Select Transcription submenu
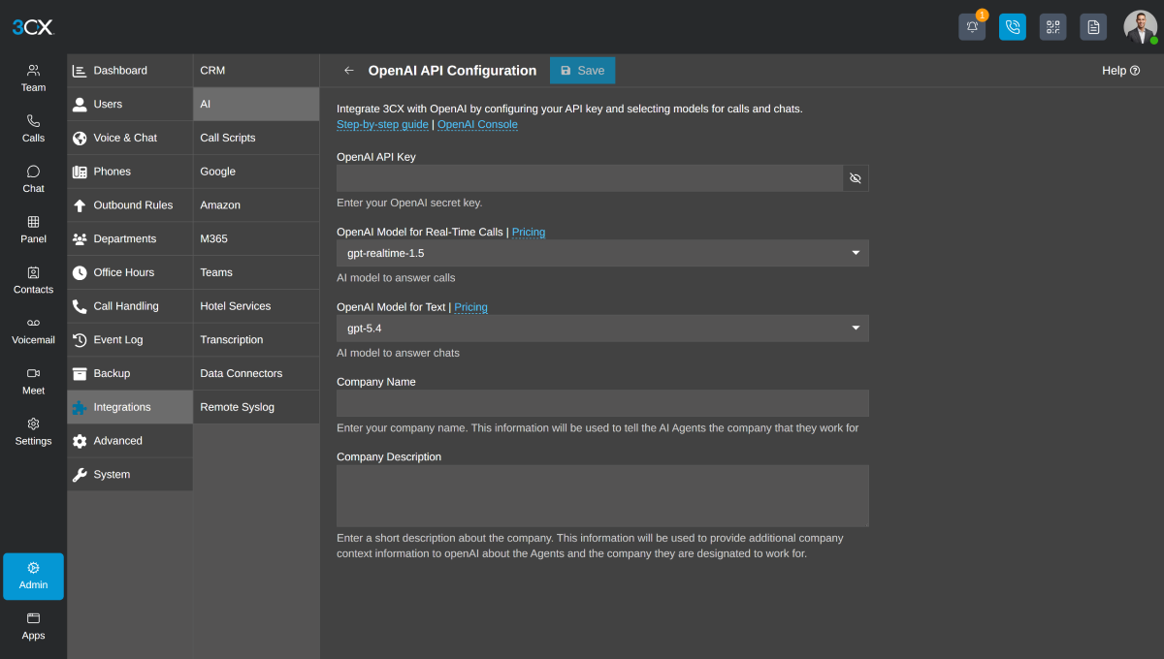Viewport: 1164px width, 659px height. pos(256,340)
